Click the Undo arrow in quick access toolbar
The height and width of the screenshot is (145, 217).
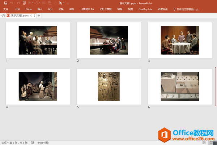coord(12,3)
